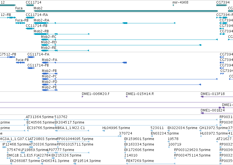This screenshot has height=165, width=233.
Task: Select the DME1-013P18 clone
Action: pos(217,97)
